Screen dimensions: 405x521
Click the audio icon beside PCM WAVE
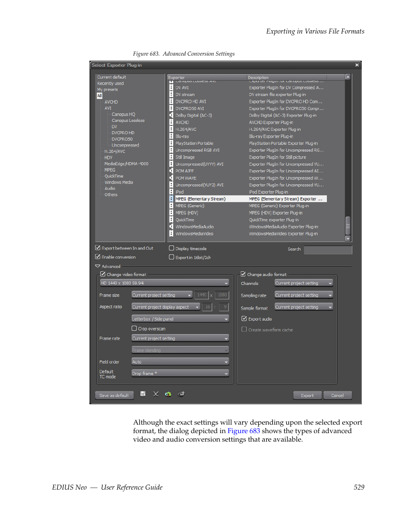[x=171, y=178]
